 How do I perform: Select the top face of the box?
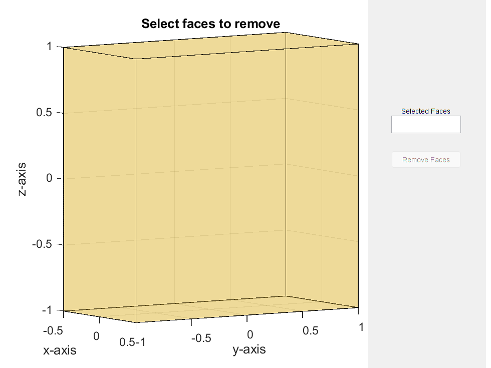point(210,46)
